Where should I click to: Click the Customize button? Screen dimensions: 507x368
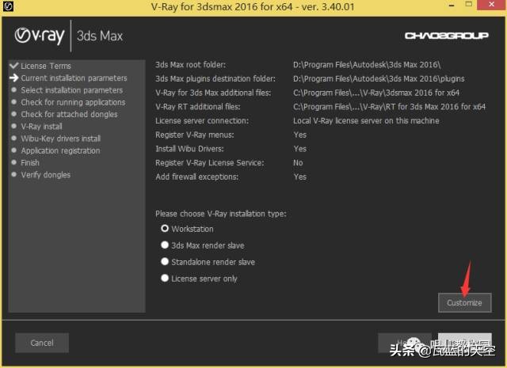[x=465, y=303]
